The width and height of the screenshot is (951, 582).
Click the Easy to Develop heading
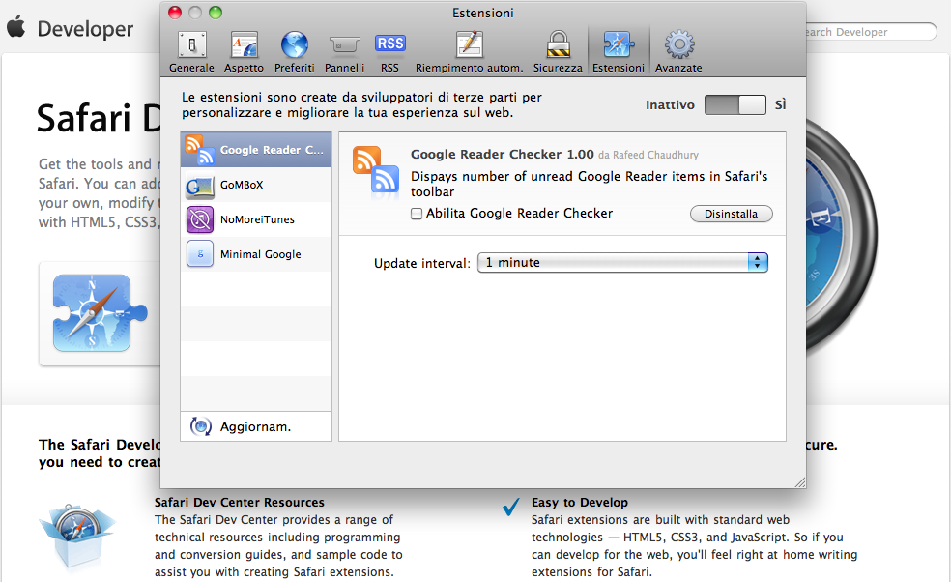(580, 503)
